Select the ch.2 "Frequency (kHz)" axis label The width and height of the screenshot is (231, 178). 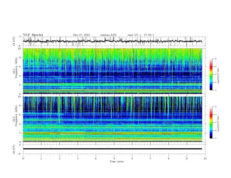point(16,116)
